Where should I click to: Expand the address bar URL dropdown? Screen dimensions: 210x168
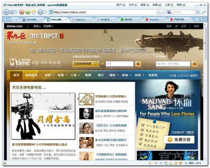(158, 12)
